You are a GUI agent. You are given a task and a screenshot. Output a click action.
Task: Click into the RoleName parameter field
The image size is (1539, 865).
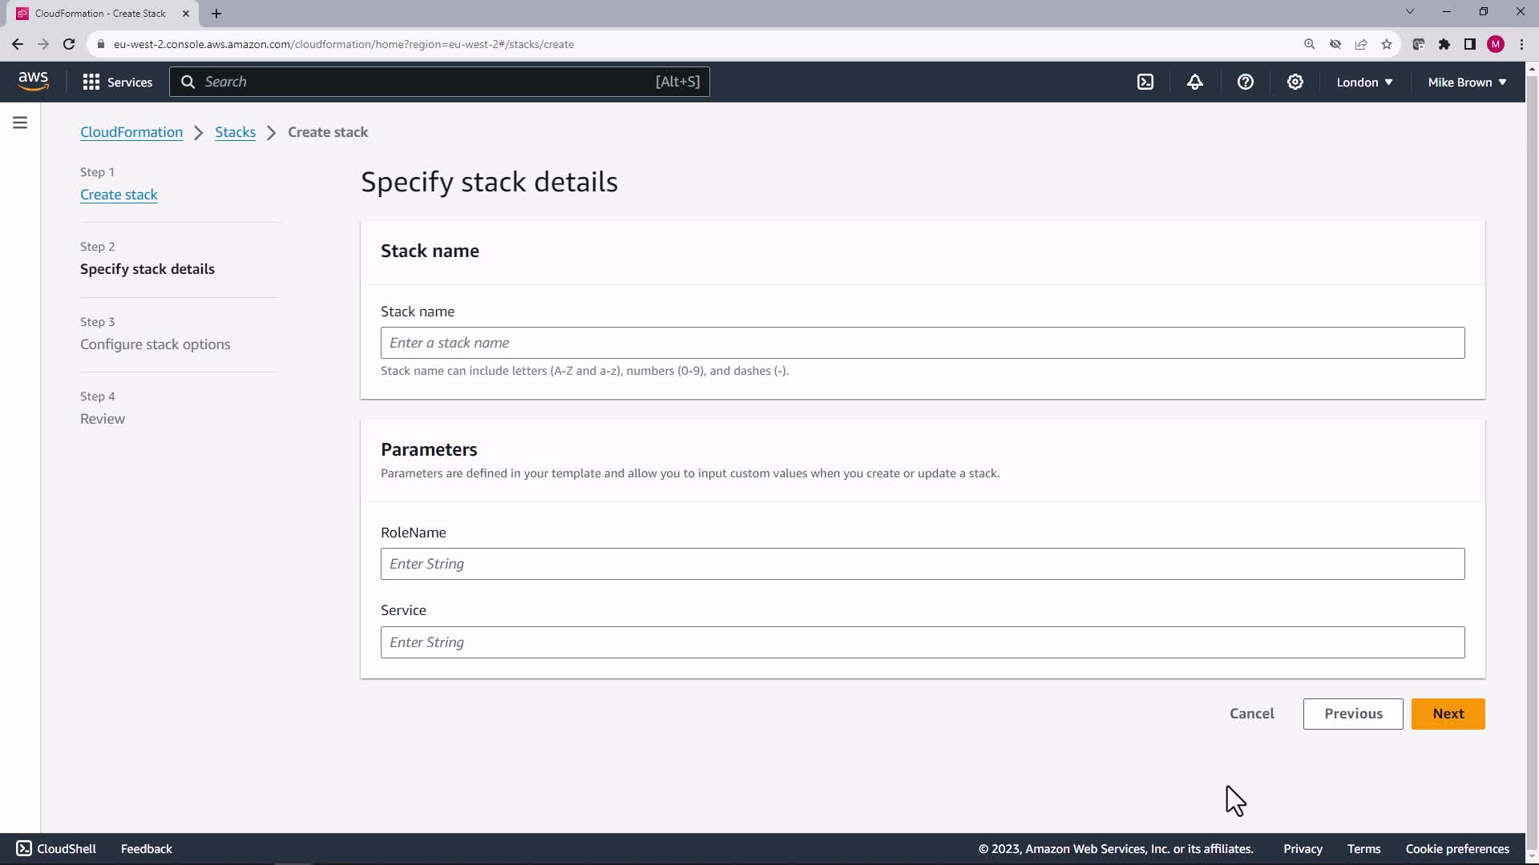922,564
